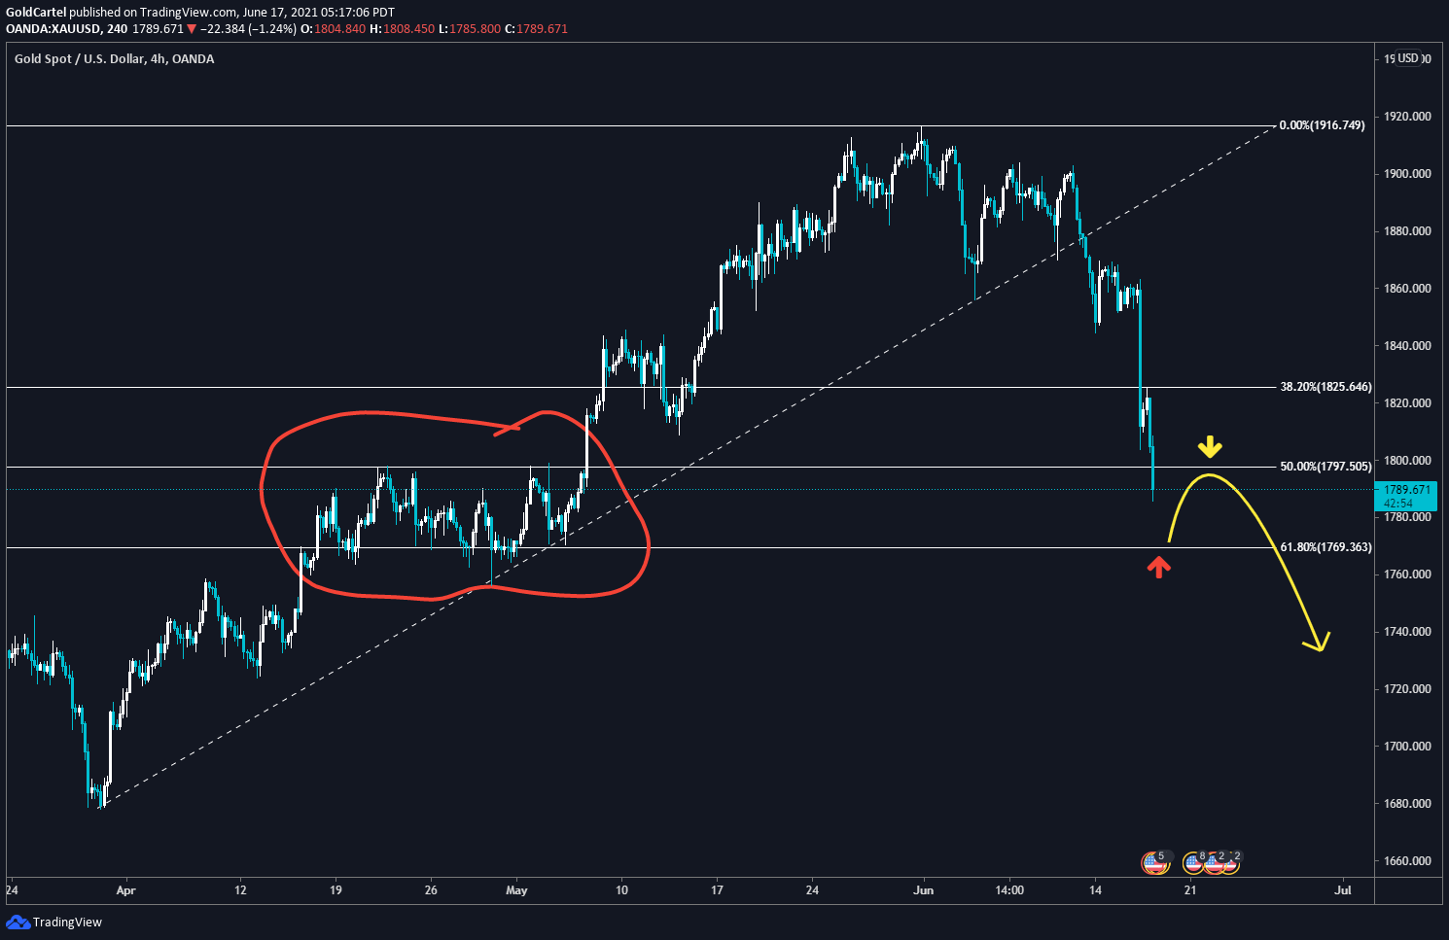The image size is (1449, 940).
Task: Select the Fibonacci 50.00%(1797.505) level label
Action: point(1325,467)
